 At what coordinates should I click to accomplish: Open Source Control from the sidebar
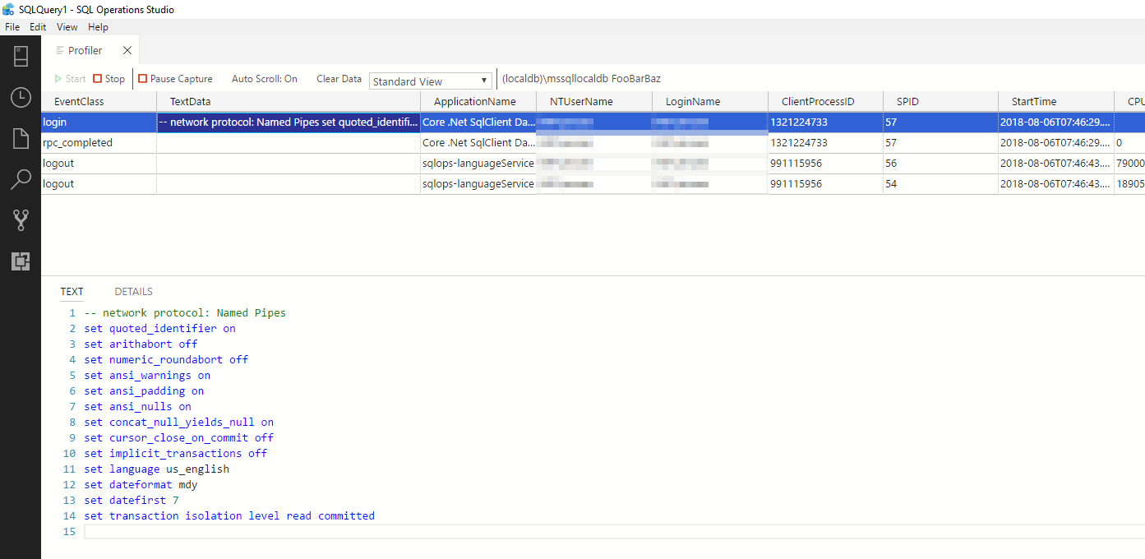tap(21, 219)
